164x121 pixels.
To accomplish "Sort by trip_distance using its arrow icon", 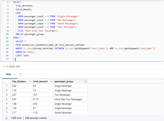I will pyautogui.click(x=29, y=81).
